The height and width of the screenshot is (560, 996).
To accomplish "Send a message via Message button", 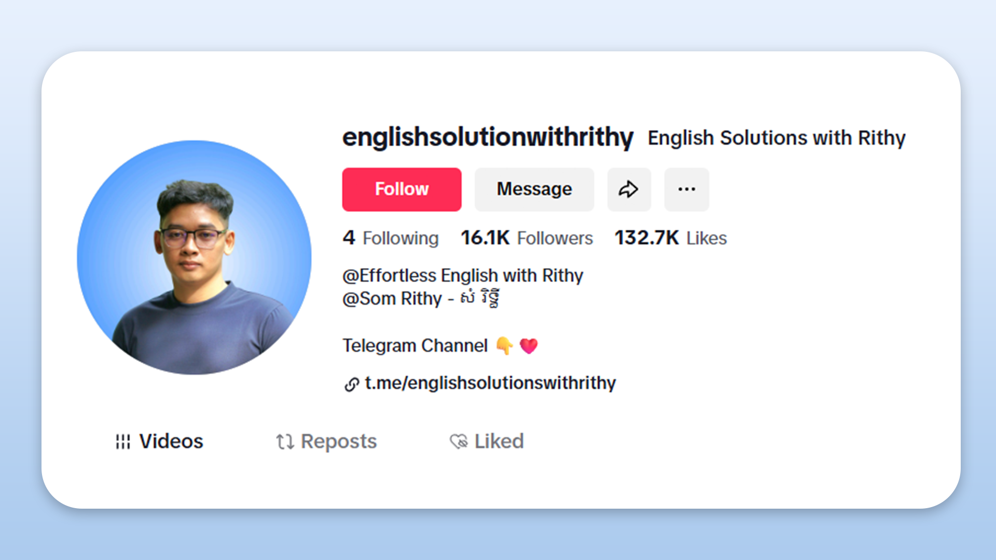I will (x=534, y=189).
